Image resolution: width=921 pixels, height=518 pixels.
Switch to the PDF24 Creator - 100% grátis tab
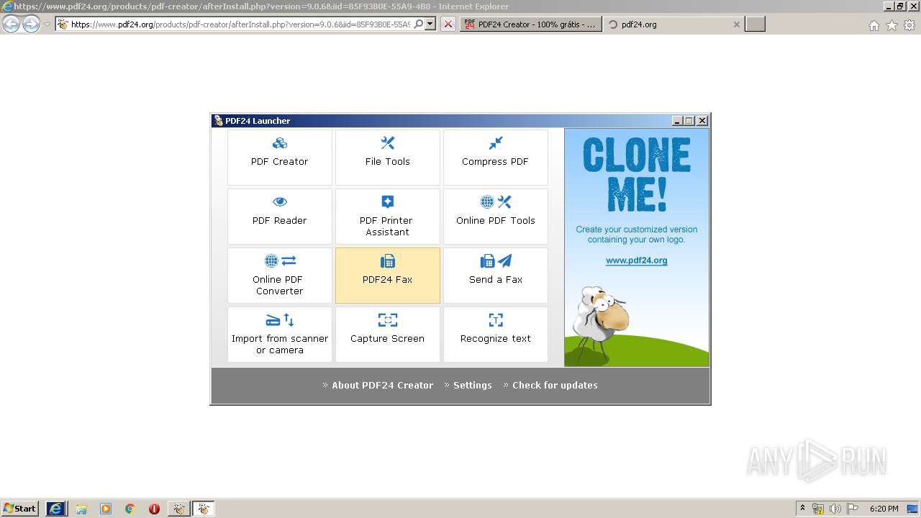530,24
